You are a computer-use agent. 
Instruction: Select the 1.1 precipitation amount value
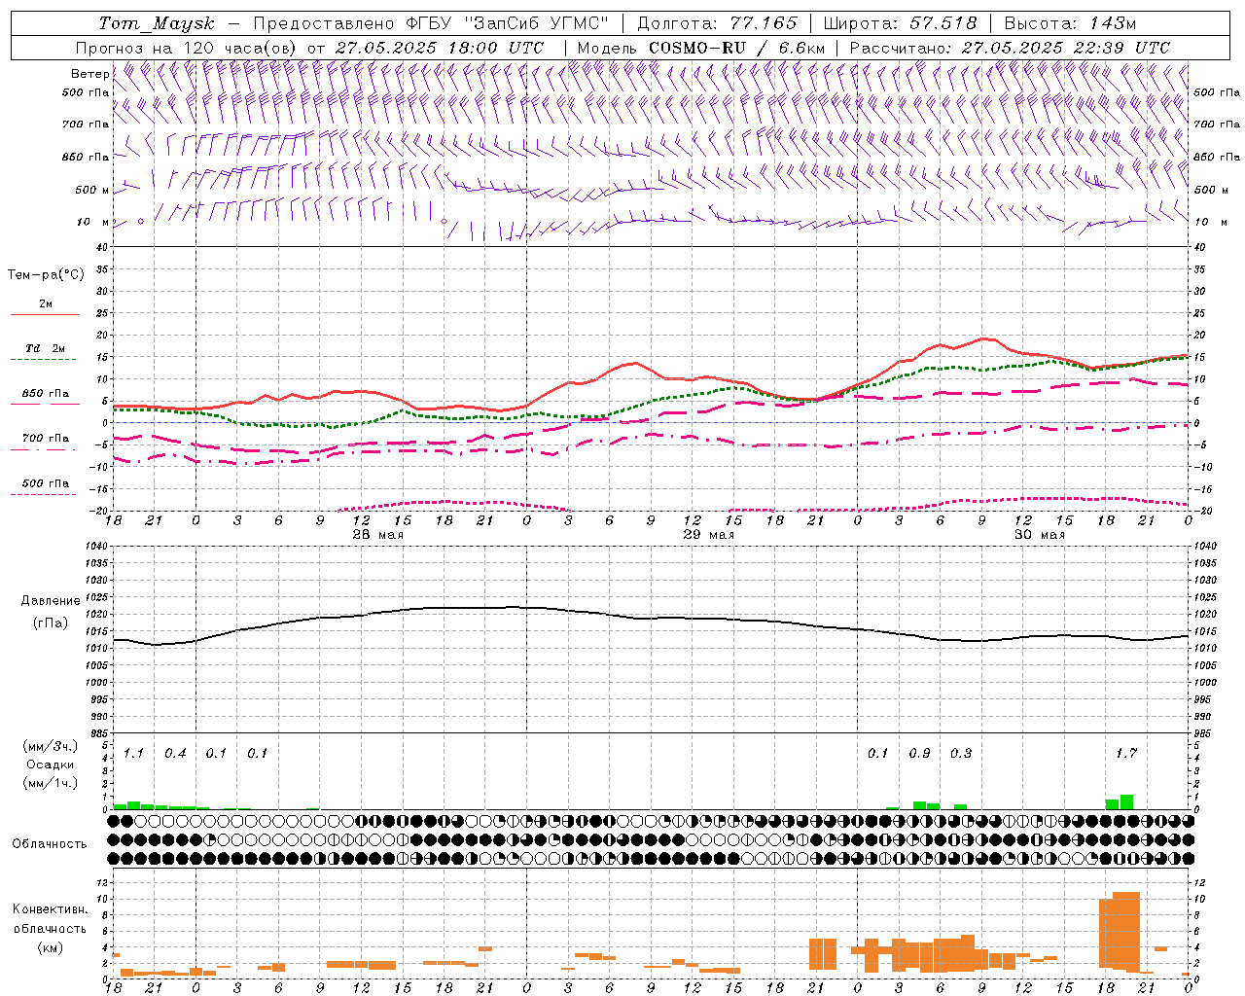(133, 754)
